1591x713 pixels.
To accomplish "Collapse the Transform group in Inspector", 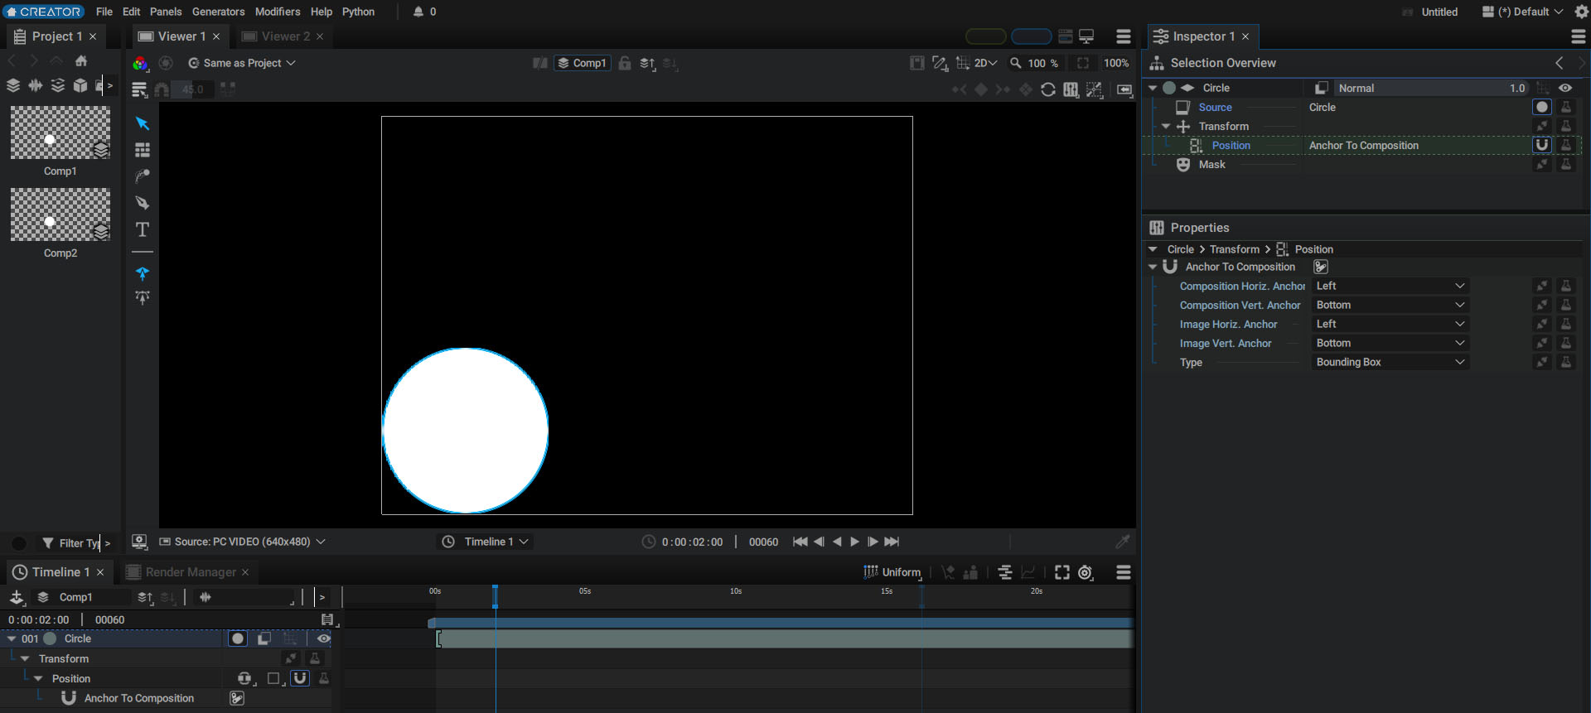I will click(1166, 127).
